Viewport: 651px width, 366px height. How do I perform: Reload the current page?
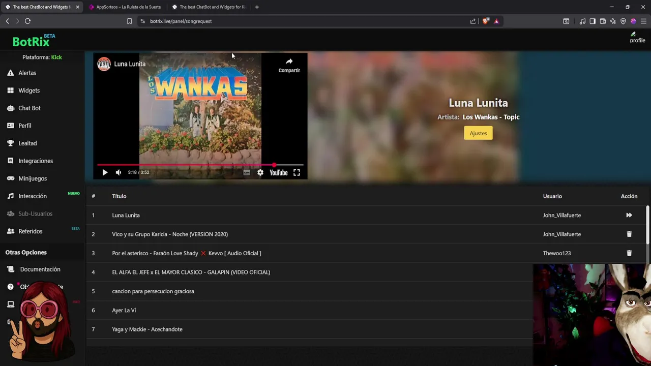(x=27, y=21)
